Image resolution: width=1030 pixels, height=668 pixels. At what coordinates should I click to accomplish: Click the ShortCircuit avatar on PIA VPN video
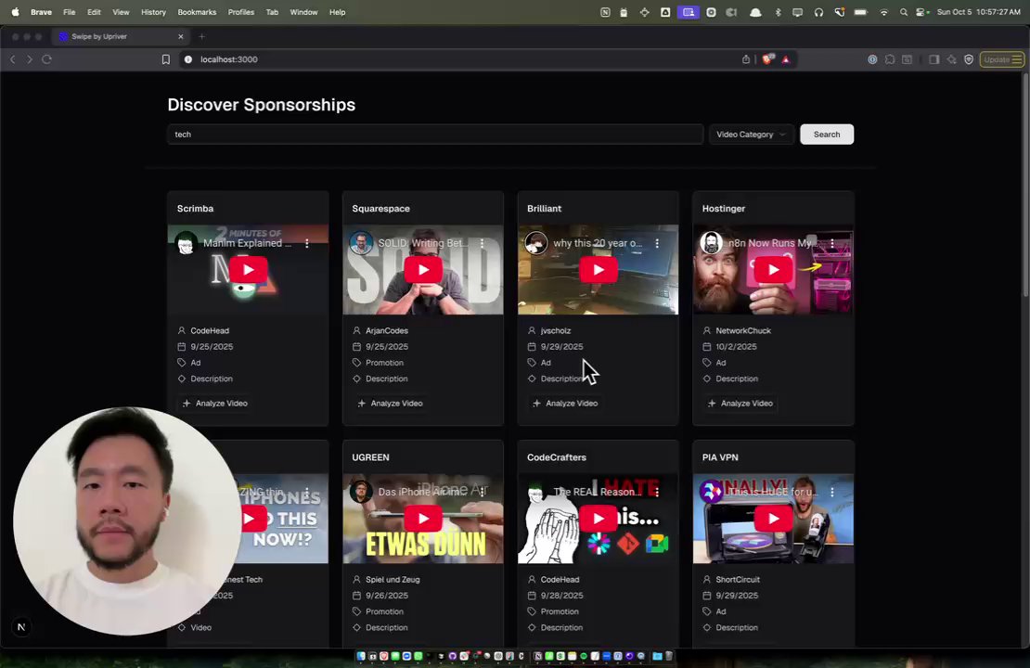click(x=712, y=492)
